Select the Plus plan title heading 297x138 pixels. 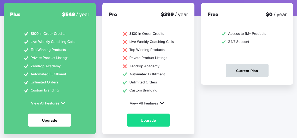pos(15,15)
